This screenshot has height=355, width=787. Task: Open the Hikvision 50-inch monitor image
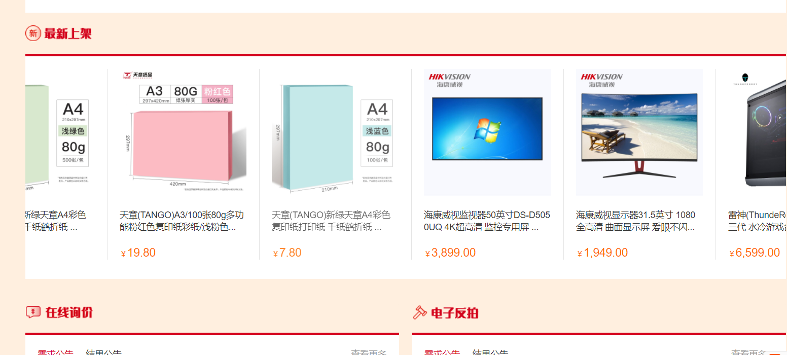(x=487, y=132)
